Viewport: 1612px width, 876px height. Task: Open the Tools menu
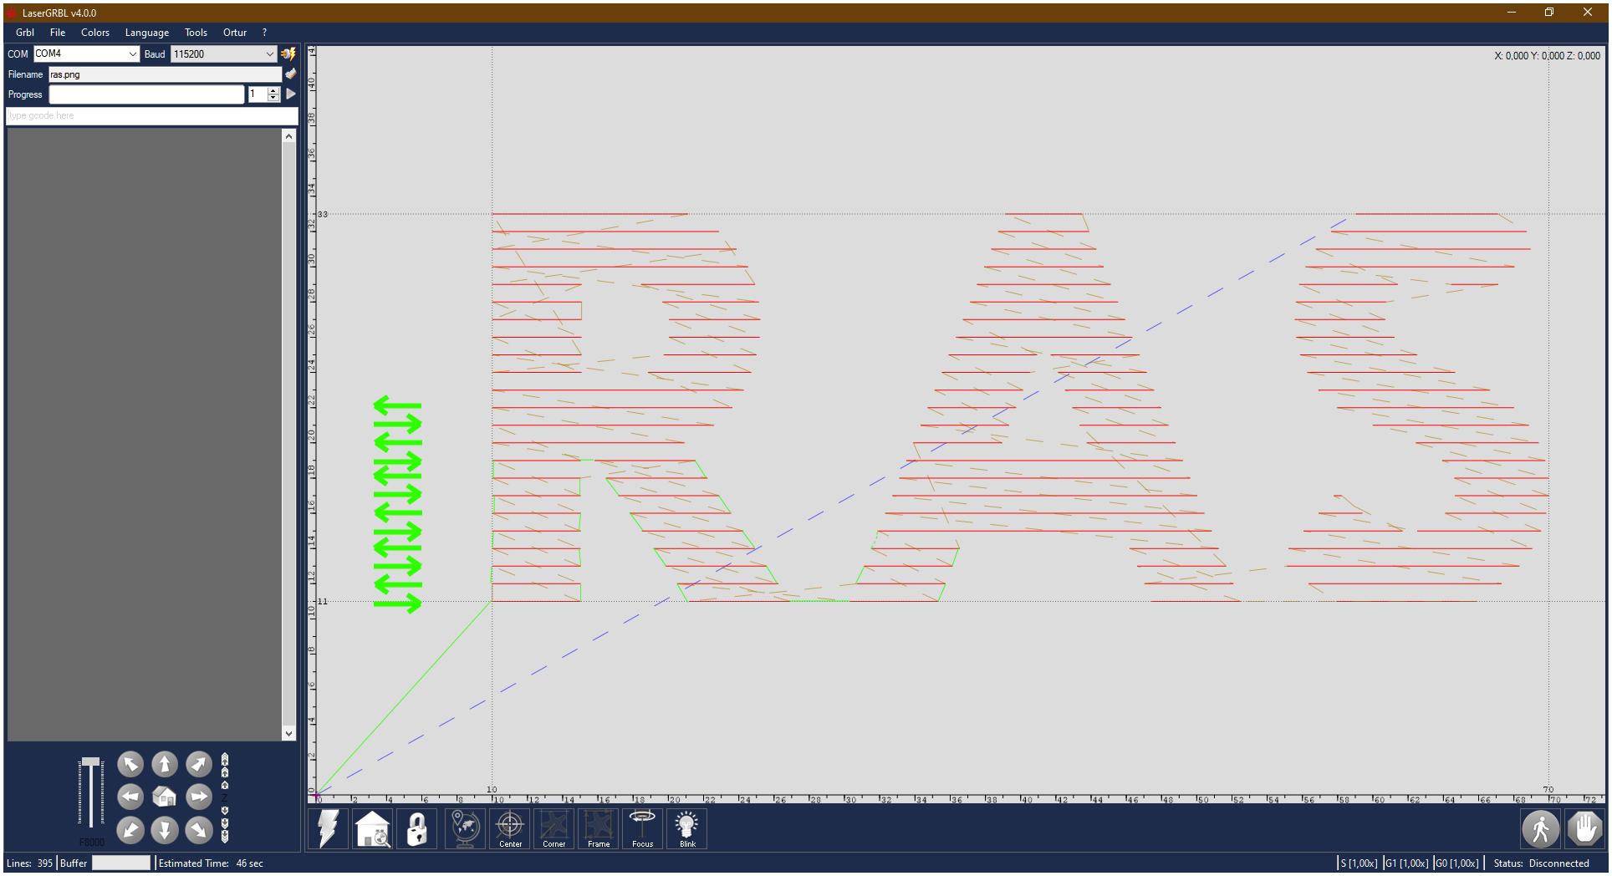[x=196, y=33]
